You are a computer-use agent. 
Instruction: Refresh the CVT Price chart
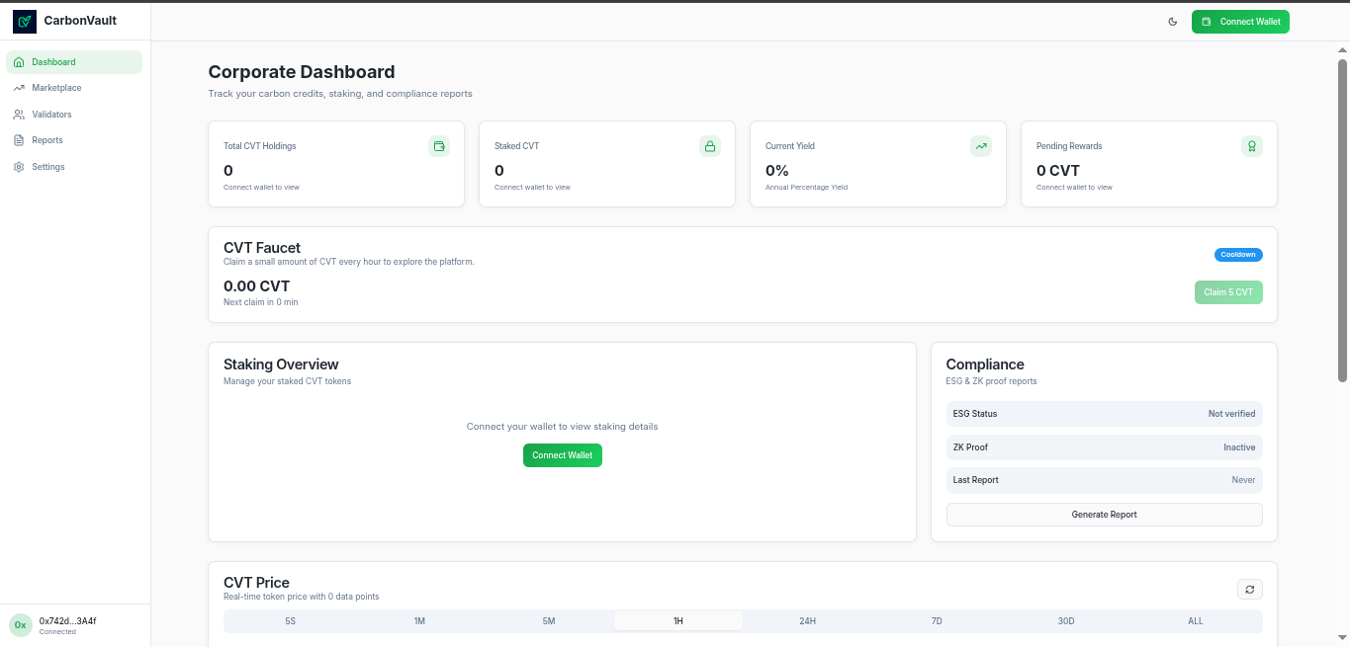1249,590
